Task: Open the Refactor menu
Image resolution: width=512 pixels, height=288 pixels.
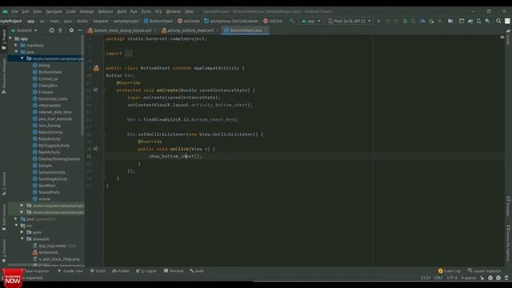Action: [x=106, y=11]
